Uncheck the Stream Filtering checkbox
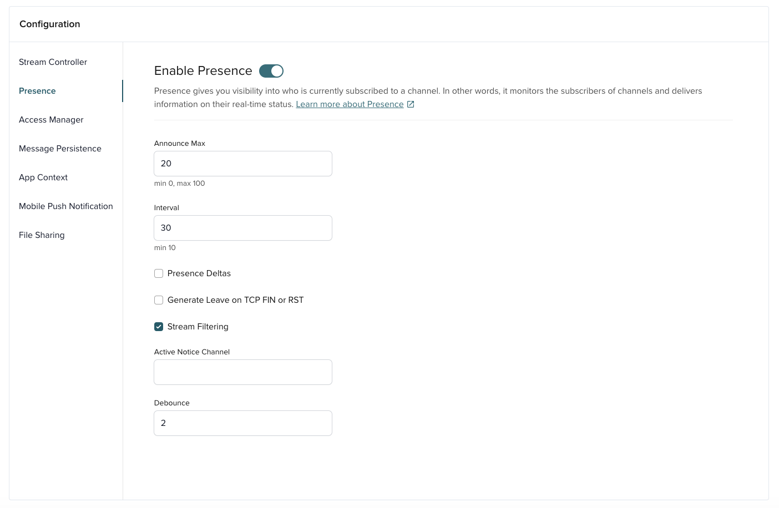Image resolution: width=779 pixels, height=508 pixels. [159, 327]
